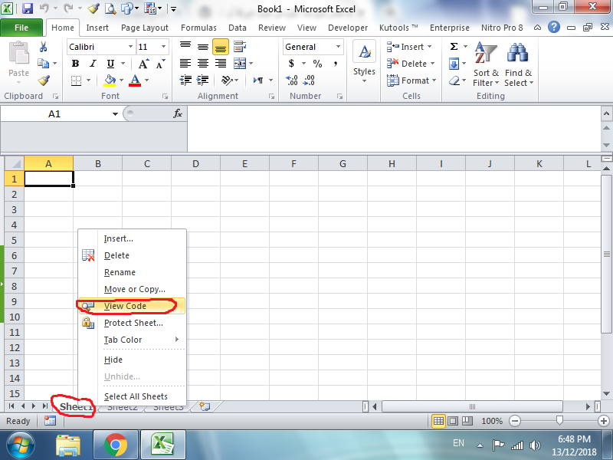This screenshot has width=613, height=460.
Task: Click the Middle Align icon
Action: coord(203,47)
